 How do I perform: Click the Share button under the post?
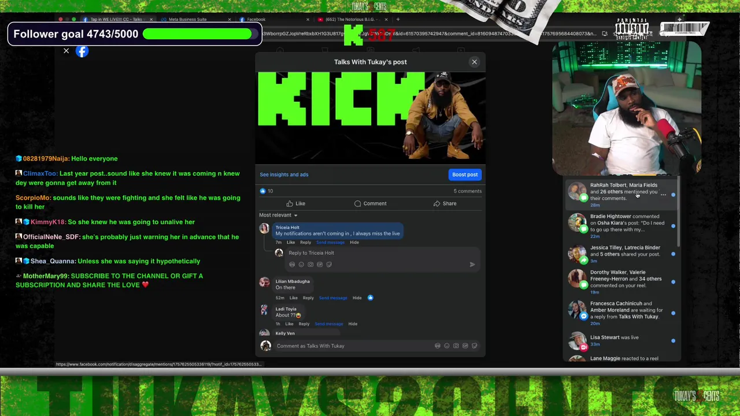[445, 203]
